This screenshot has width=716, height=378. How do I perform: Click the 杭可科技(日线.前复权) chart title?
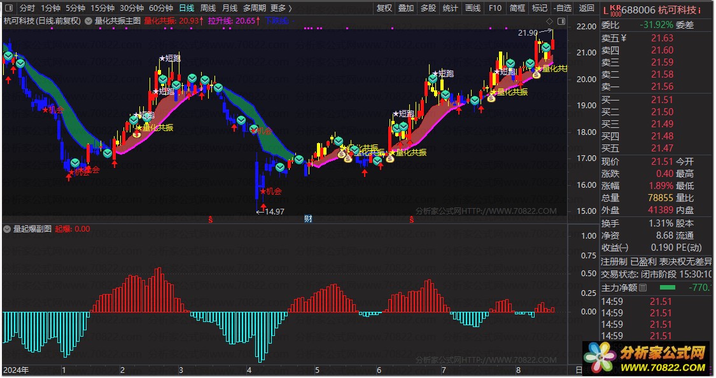[42, 21]
